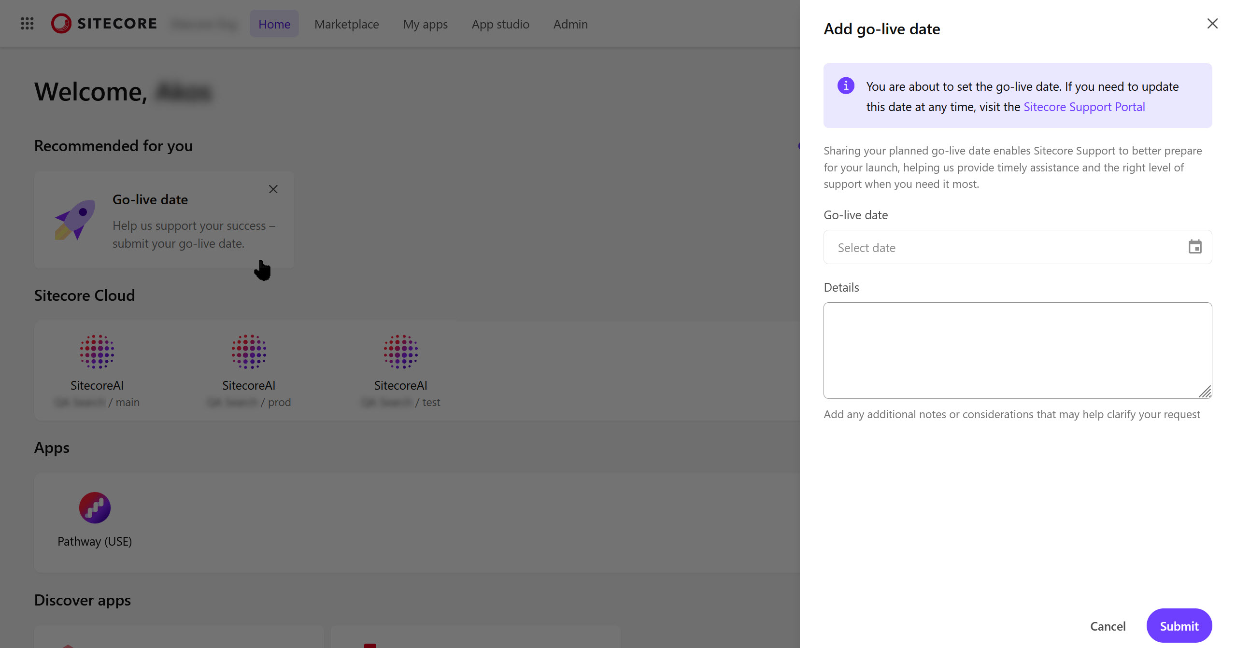
Task: Open the calendar date picker icon
Action: pos(1195,247)
